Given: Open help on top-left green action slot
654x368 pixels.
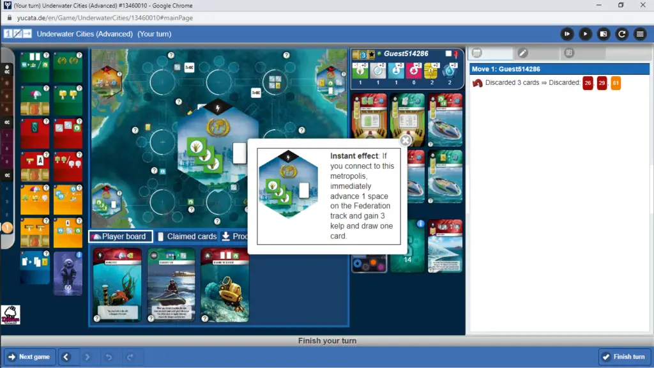Looking at the screenshot, I should (x=46, y=55).
